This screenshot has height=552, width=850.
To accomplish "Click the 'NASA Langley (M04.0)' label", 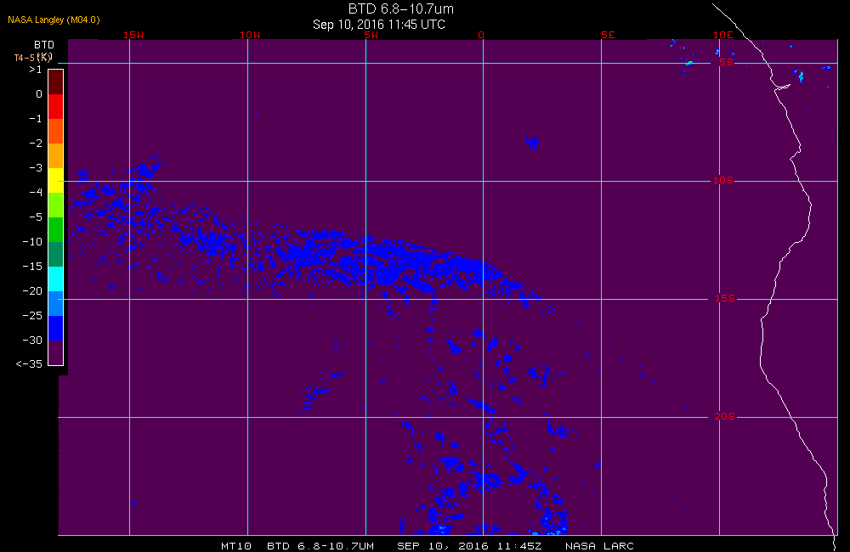I will [54, 20].
